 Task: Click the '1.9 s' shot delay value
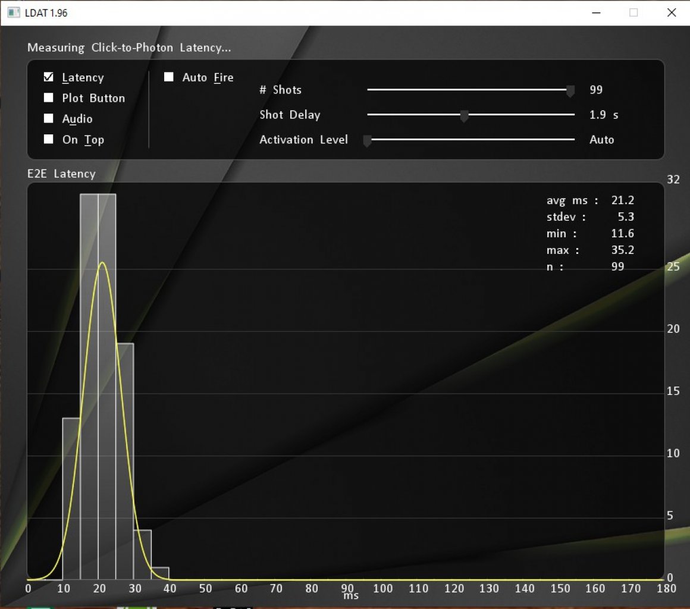[604, 115]
